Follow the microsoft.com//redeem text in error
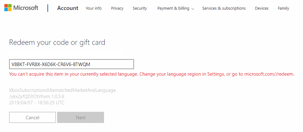This screenshot has width=303, height=132. coord(269,74)
